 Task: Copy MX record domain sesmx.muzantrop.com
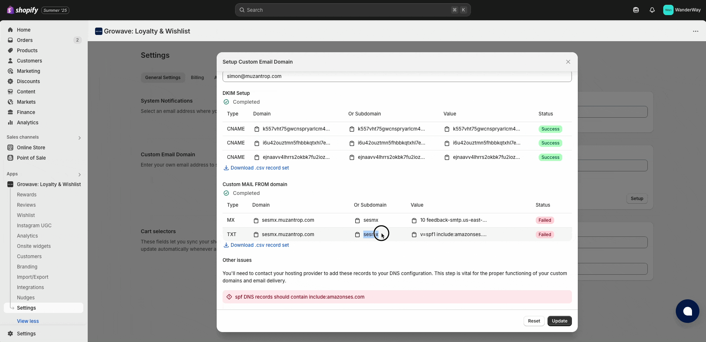coord(256,220)
